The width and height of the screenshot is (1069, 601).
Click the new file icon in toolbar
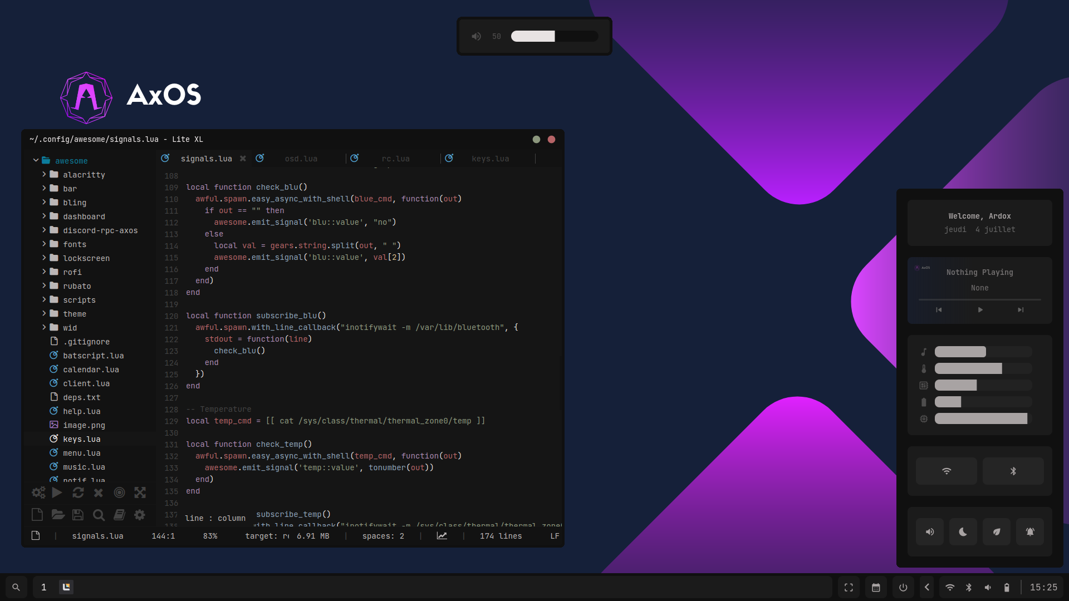[x=37, y=515]
